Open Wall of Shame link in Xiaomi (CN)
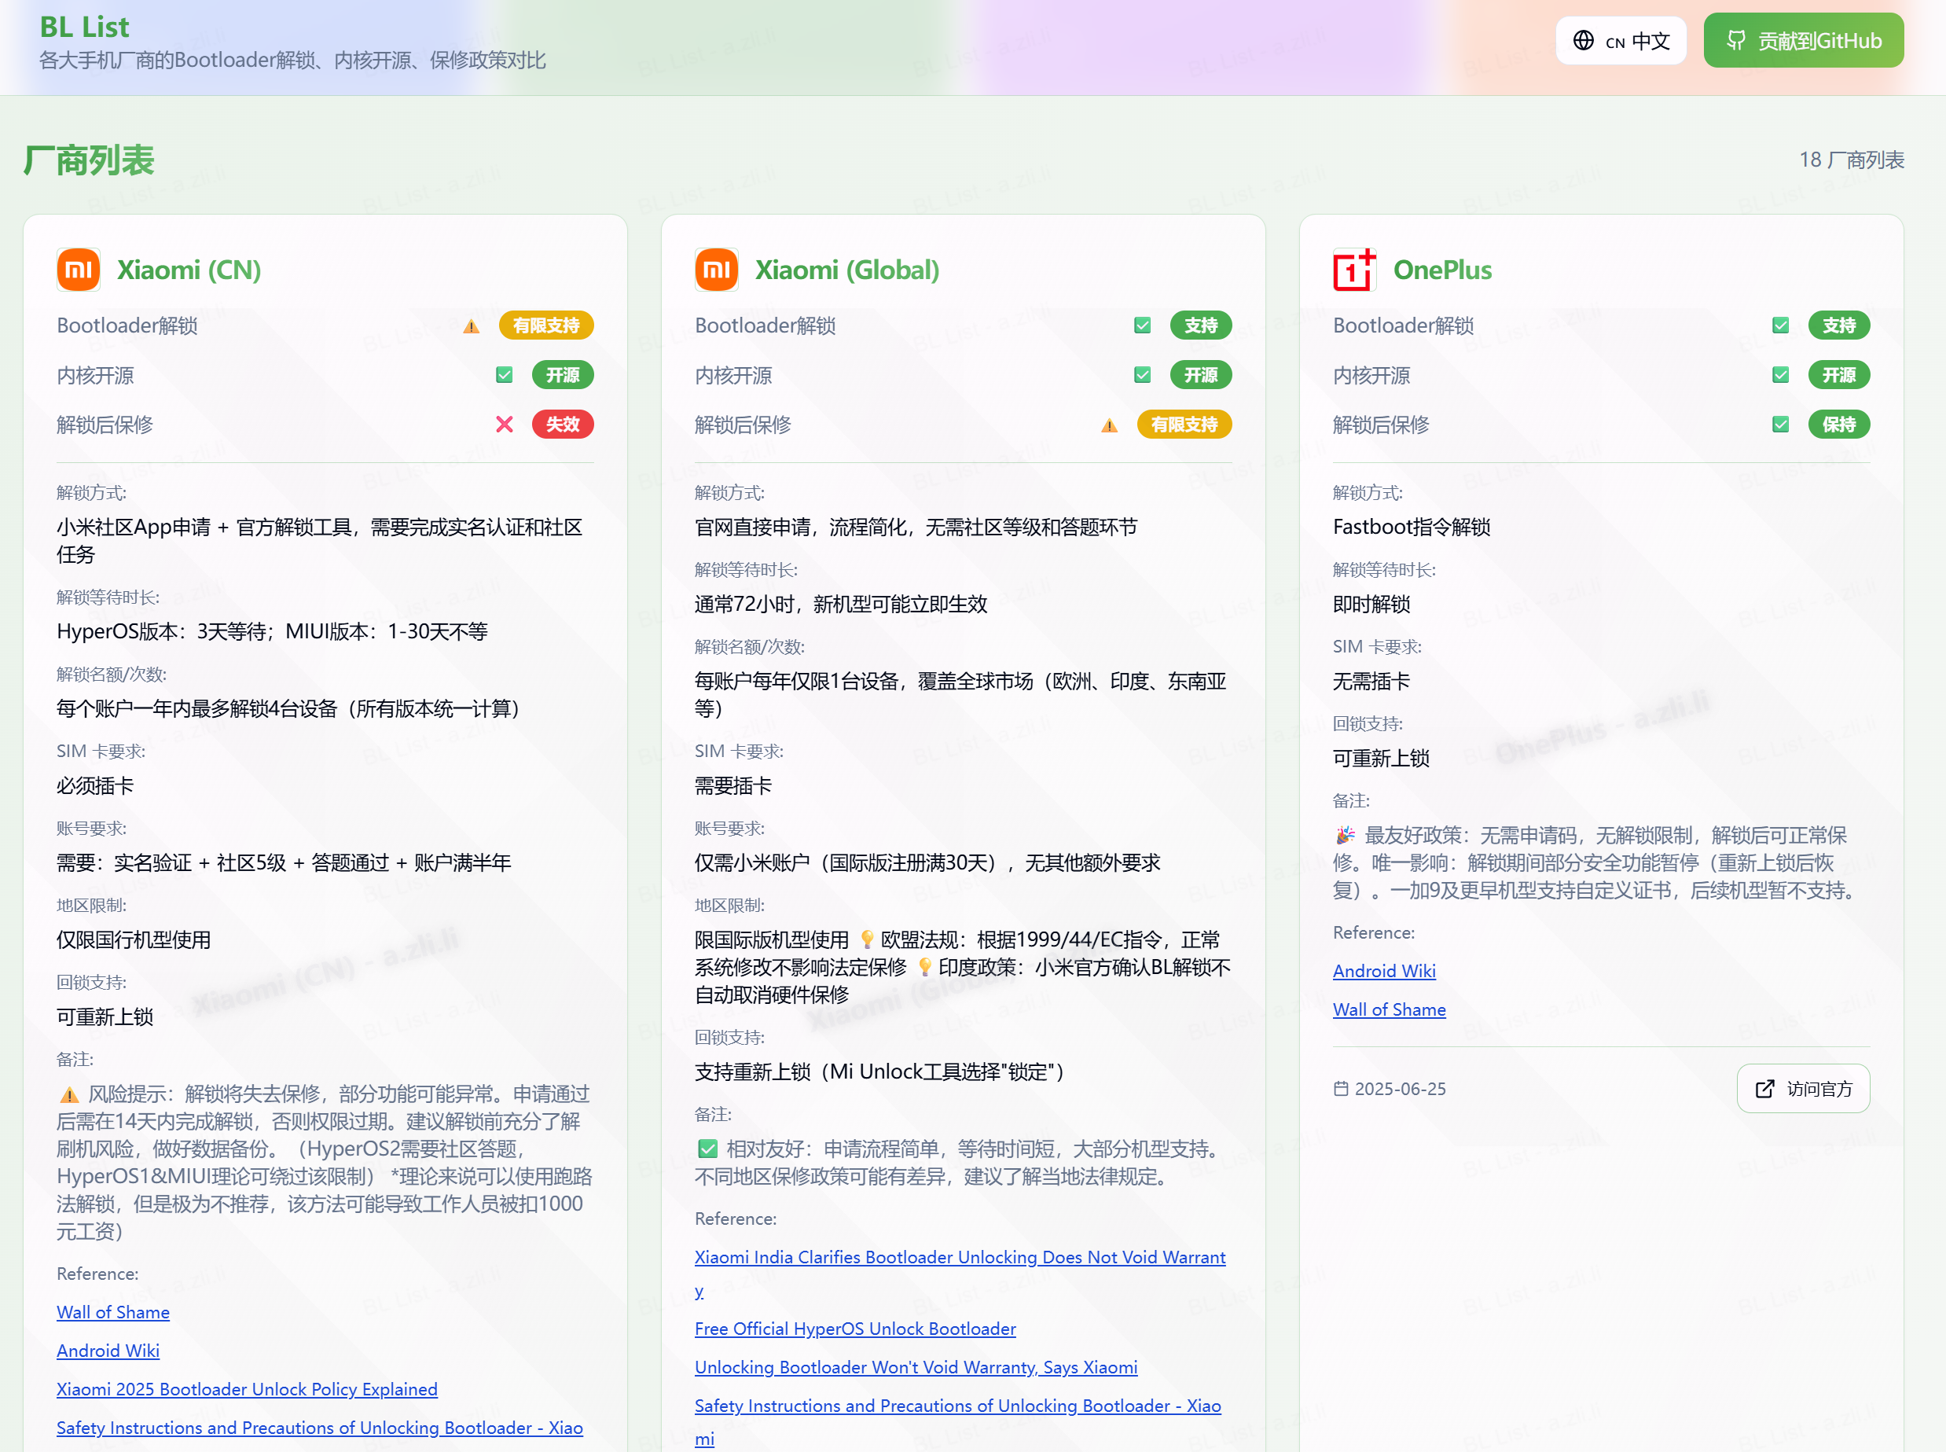Image resolution: width=1946 pixels, height=1452 pixels. tap(113, 1312)
